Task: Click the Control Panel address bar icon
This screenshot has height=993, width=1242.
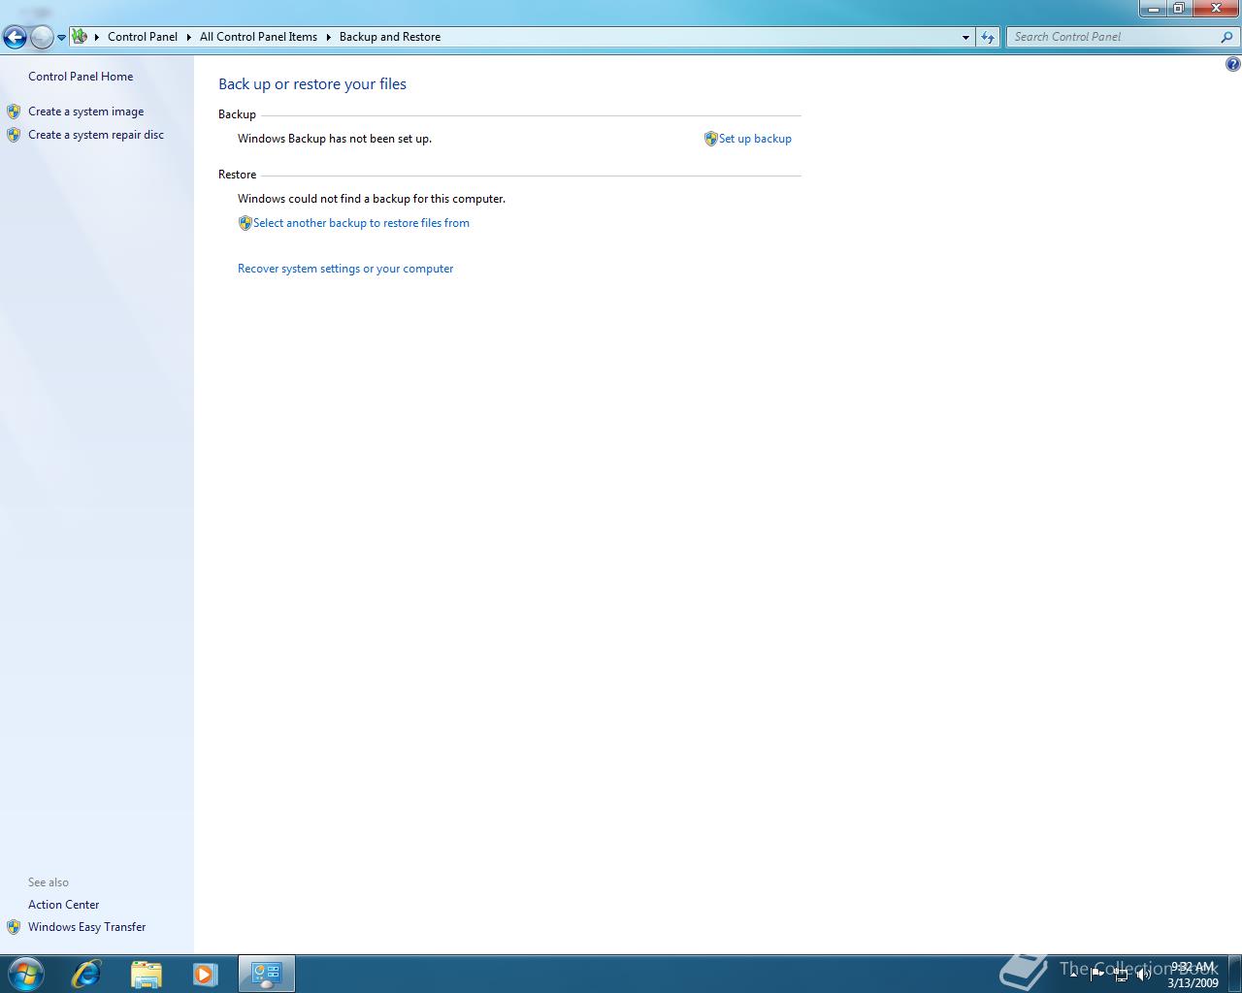Action: click(x=80, y=37)
